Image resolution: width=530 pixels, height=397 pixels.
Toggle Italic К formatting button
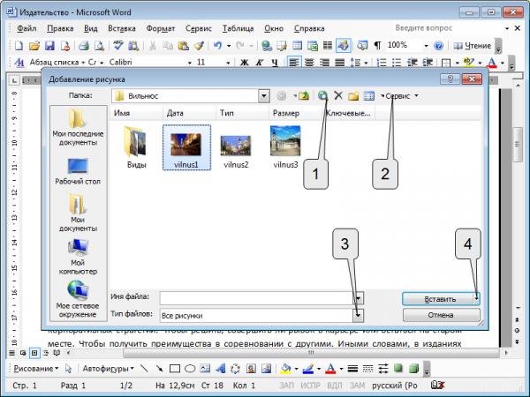[x=259, y=63]
